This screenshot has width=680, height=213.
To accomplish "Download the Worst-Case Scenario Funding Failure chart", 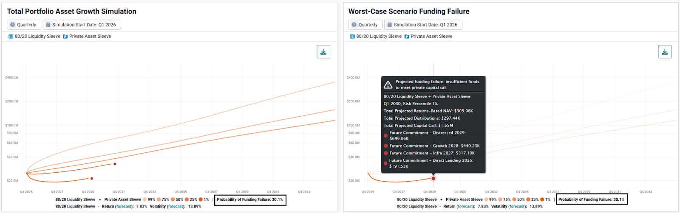I will pyautogui.click(x=665, y=52).
